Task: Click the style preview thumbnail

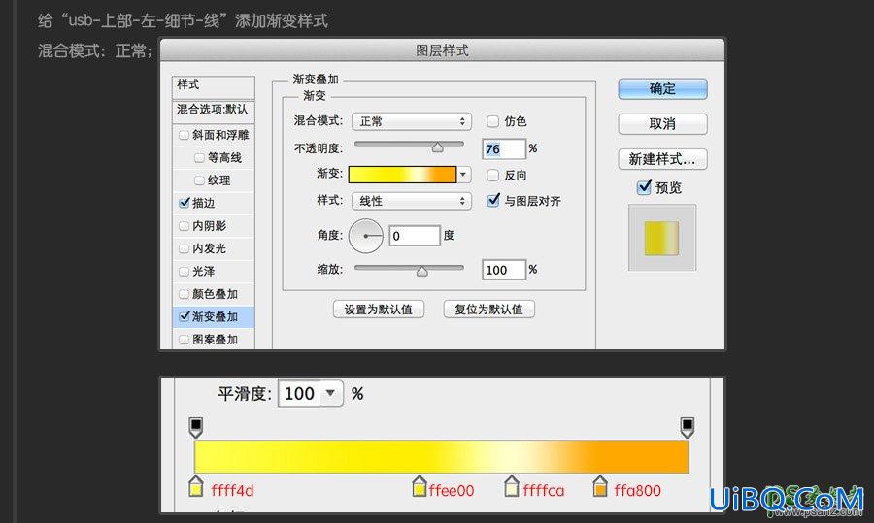Action: 662,238
